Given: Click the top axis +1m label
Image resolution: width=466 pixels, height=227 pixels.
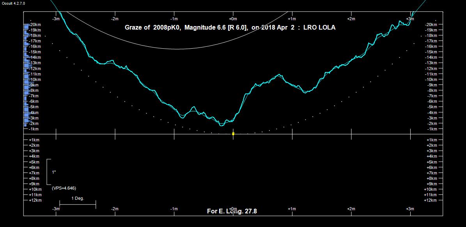Looking at the screenshot, I should 292,19.
